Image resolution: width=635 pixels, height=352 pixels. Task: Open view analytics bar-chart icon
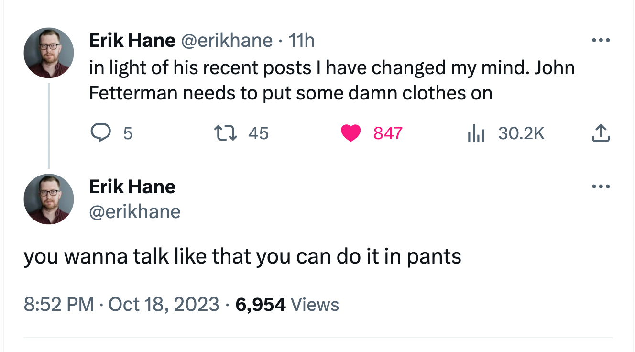tap(476, 133)
